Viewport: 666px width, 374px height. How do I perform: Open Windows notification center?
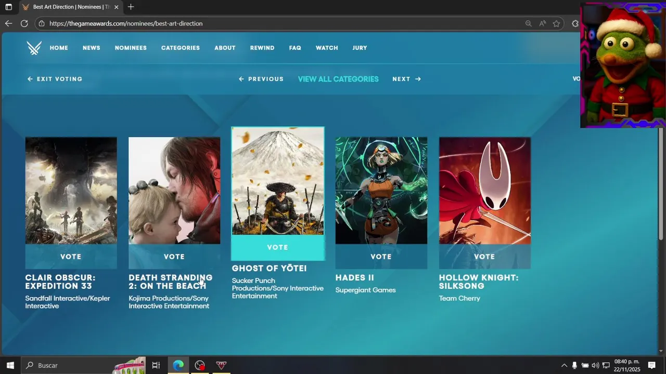click(651, 365)
